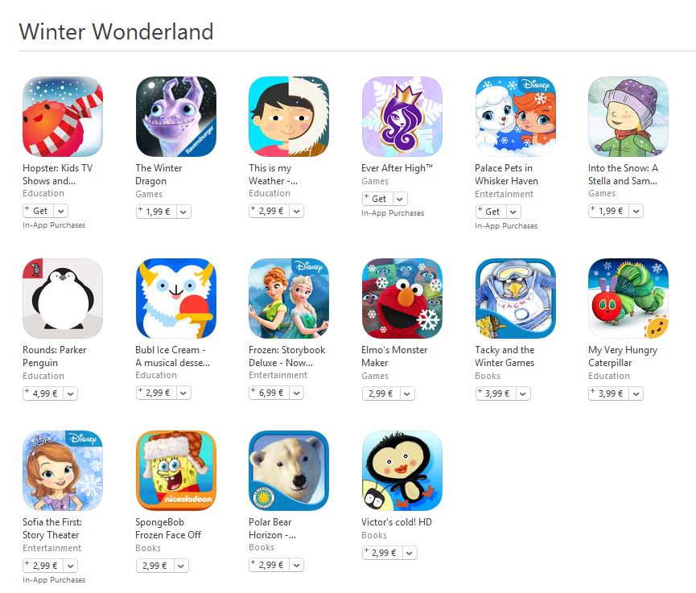Image resolution: width=696 pixels, height=593 pixels.
Task: Buy Rounds: Parker Penguin for 4,99 €
Action: click(x=43, y=393)
